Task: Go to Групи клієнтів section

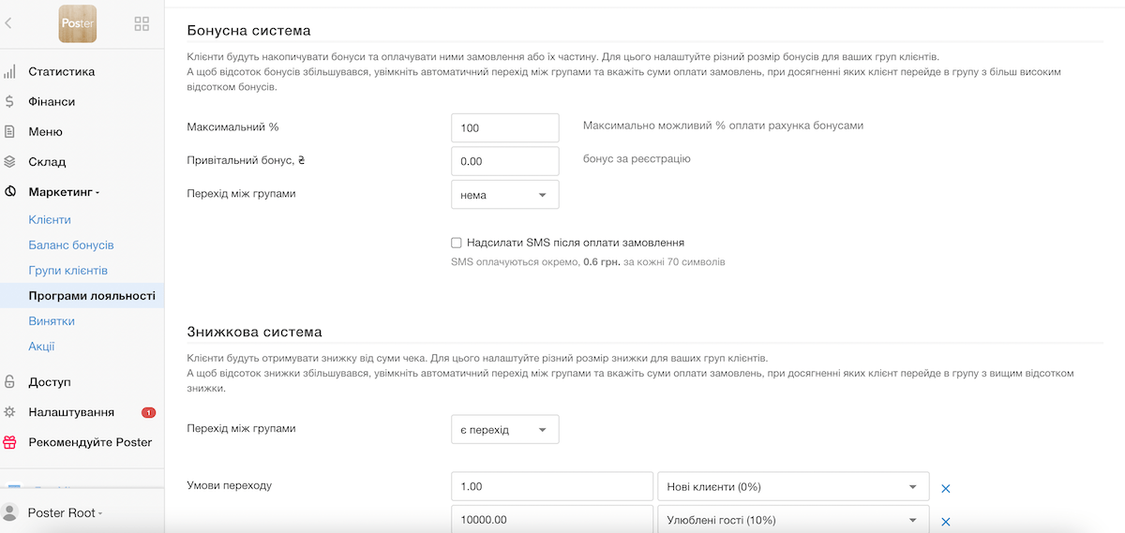Action: (67, 271)
